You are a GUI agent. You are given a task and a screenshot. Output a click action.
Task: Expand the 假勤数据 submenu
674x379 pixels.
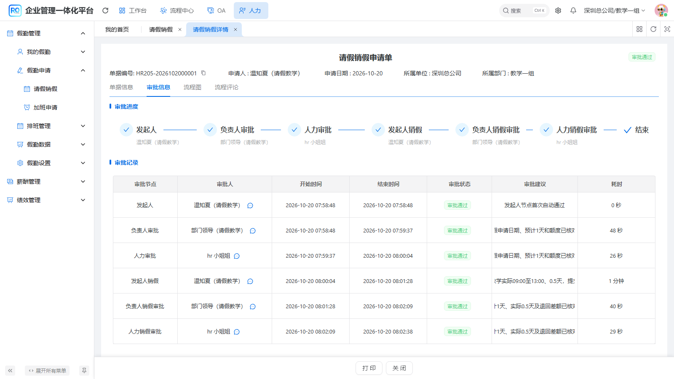47,144
